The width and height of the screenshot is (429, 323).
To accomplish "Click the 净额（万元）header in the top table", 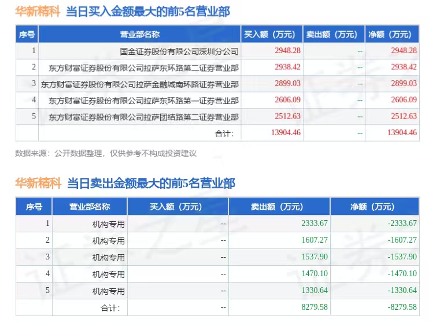I will coord(390,35).
